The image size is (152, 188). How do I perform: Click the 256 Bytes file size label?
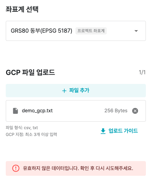click(116, 111)
